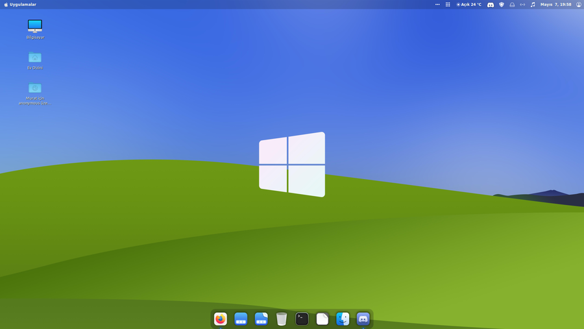Viewport: 584px width, 329px height.
Task: Click the shield security icon in tray
Action: click(x=501, y=5)
